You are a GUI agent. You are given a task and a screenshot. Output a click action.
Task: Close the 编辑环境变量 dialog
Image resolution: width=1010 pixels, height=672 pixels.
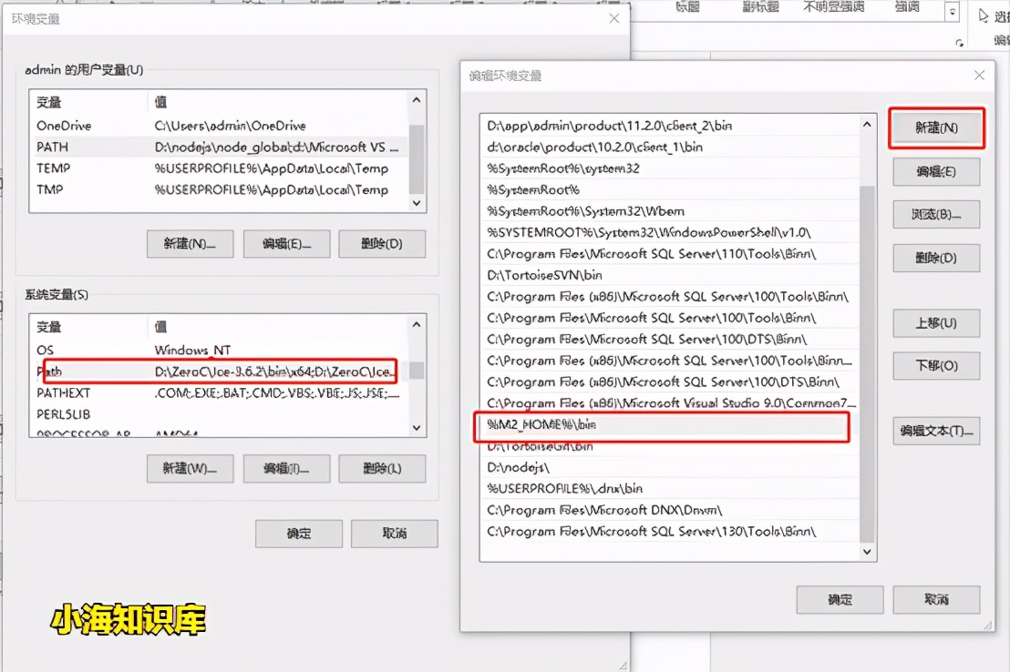[979, 76]
